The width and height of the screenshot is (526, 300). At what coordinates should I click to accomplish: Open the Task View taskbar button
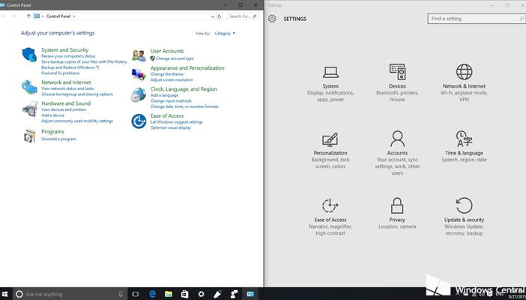coord(136,294)
